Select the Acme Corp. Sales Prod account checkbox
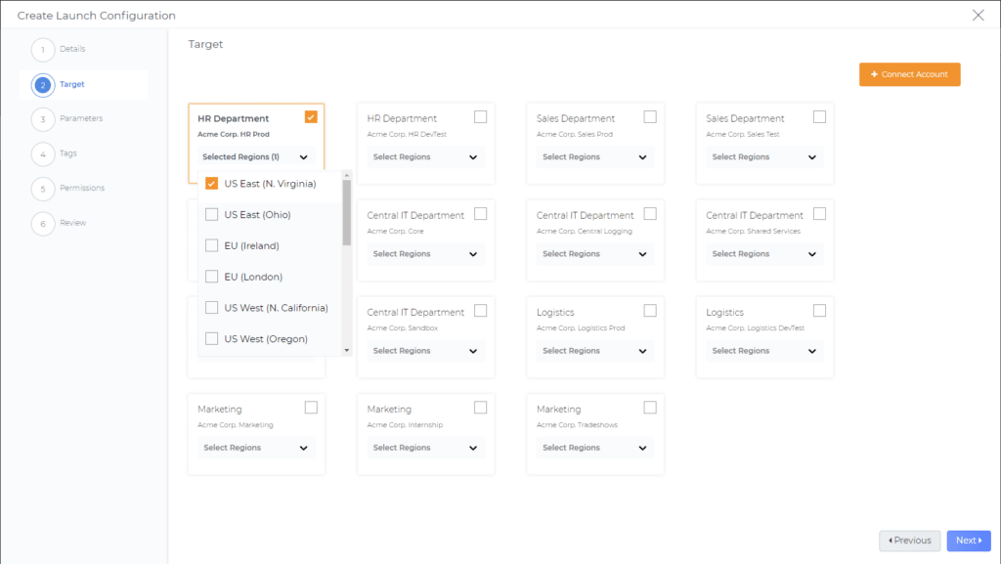Viewport: 1001px width, 564px height. point(650,117)
